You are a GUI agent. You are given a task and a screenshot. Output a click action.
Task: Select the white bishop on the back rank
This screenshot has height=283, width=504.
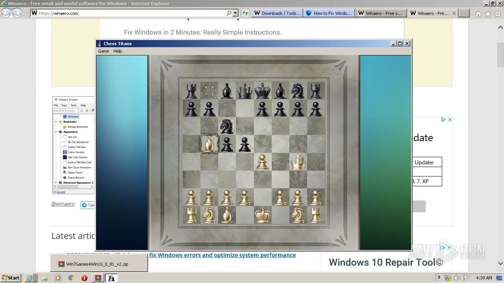[x=227, y=215]
